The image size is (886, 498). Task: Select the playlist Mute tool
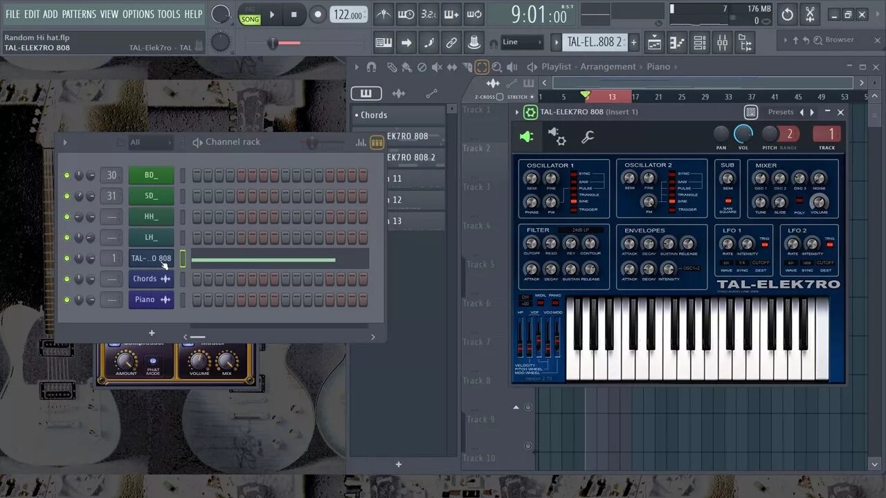pos(437,67)
